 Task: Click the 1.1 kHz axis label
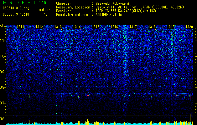3,41
